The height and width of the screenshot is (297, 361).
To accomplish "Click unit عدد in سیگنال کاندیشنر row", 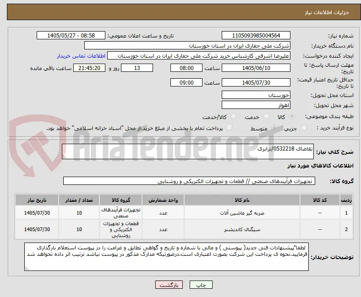I will [x=163, y=229].
